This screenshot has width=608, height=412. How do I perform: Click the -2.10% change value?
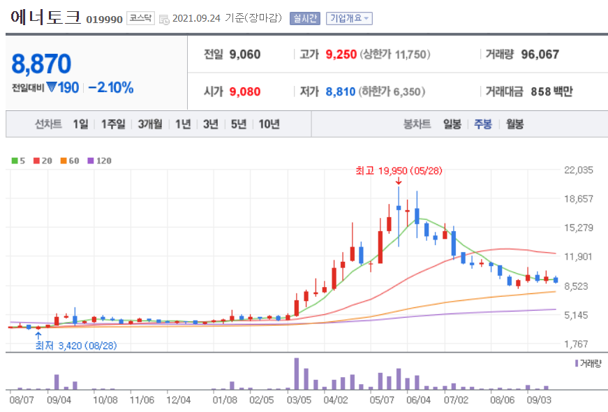tap(111, 87)
